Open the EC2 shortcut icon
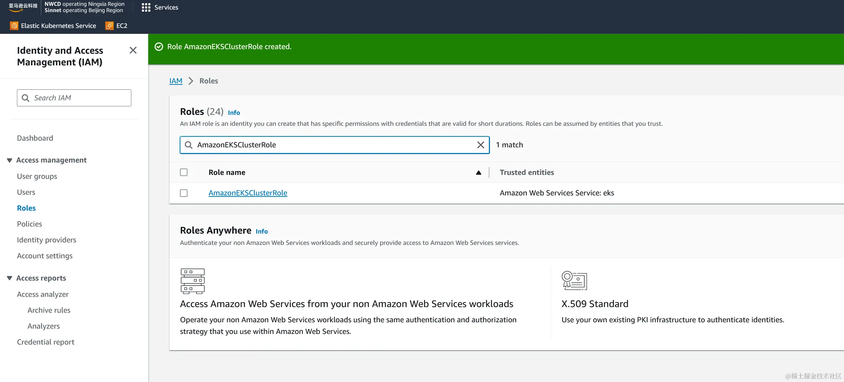The height and width of the screenshot is (382, 844). [109, 26]
